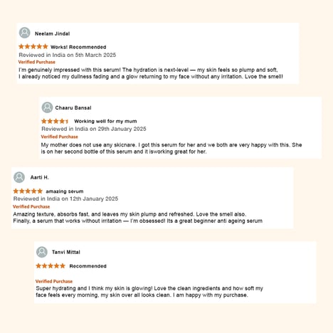333x333 pixels.
Task: Click Verified Purchase label in Chaaru's review
Action: [59, 137]
